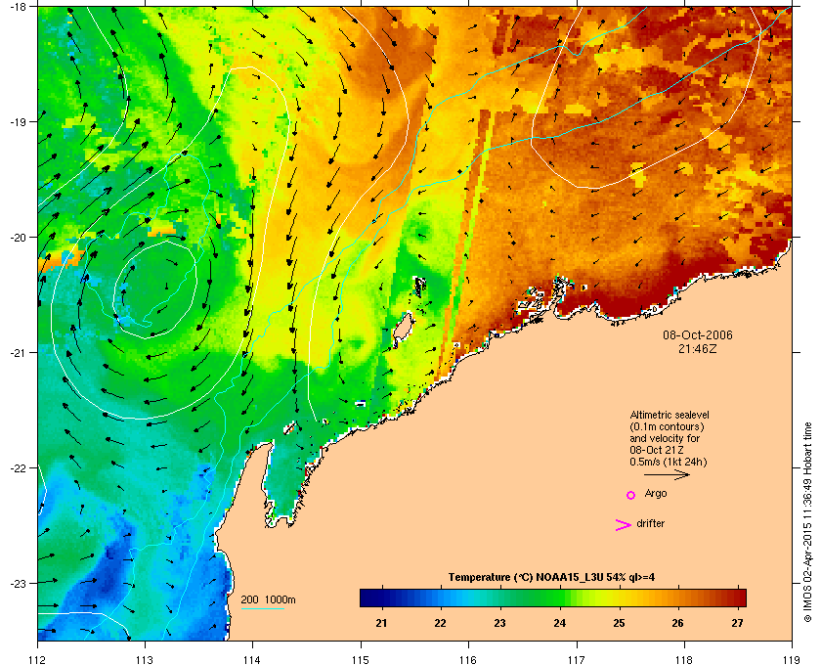Click the '08-Oct 21 Z' legend line
Image resolution: width=821 pixels, height=665 pixels.
657,450
